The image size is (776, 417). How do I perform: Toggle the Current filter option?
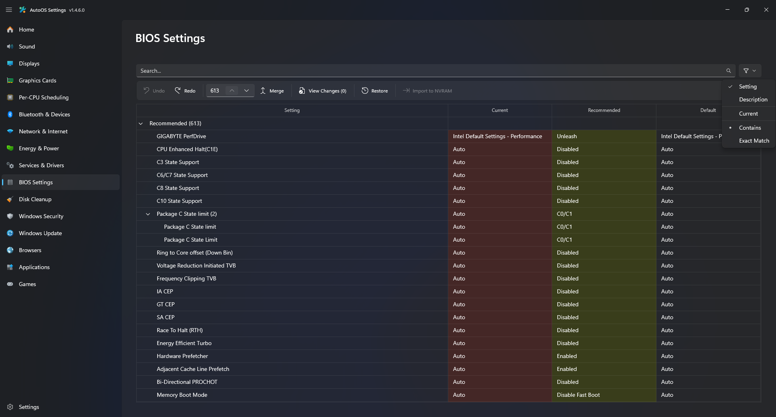(749, 114)
